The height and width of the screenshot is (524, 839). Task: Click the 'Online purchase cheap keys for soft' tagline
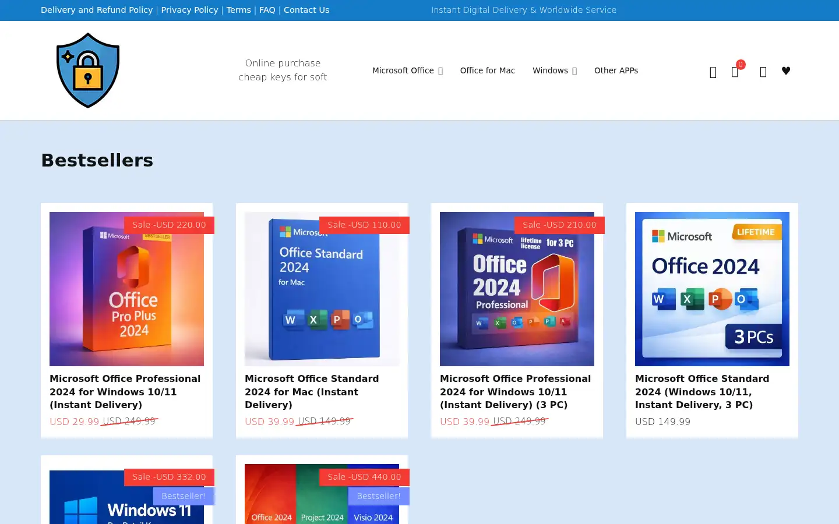point(283,70)
